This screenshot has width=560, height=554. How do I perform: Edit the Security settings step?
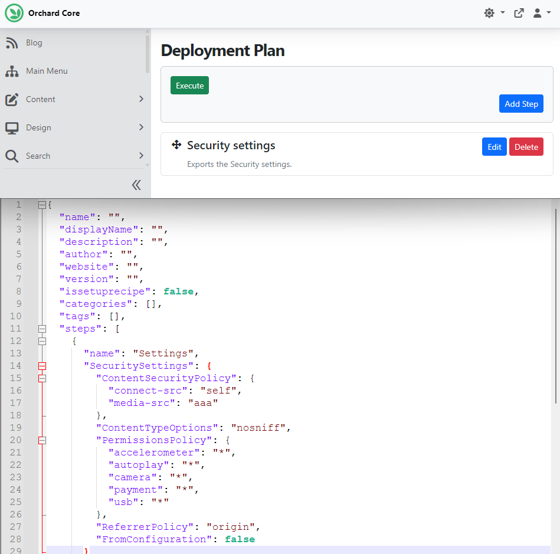[494, 147]
